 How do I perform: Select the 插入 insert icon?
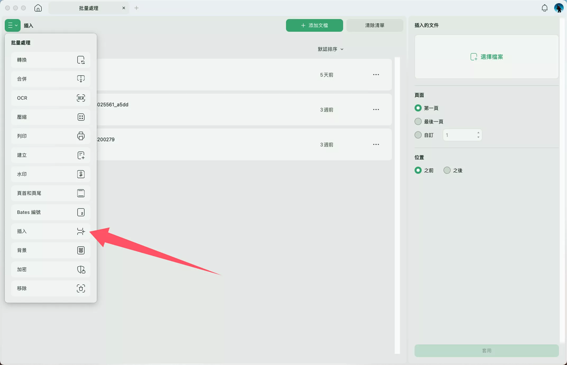pyautogui.click(x=81, y=231)
